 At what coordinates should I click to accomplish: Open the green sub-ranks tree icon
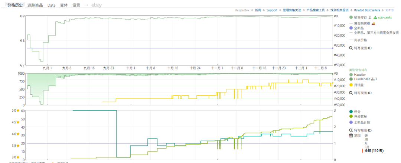(x=375, y=17)
